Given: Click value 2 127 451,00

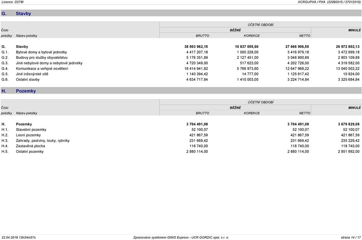Looking at the screenshot, I should click(x=247, y=58).
